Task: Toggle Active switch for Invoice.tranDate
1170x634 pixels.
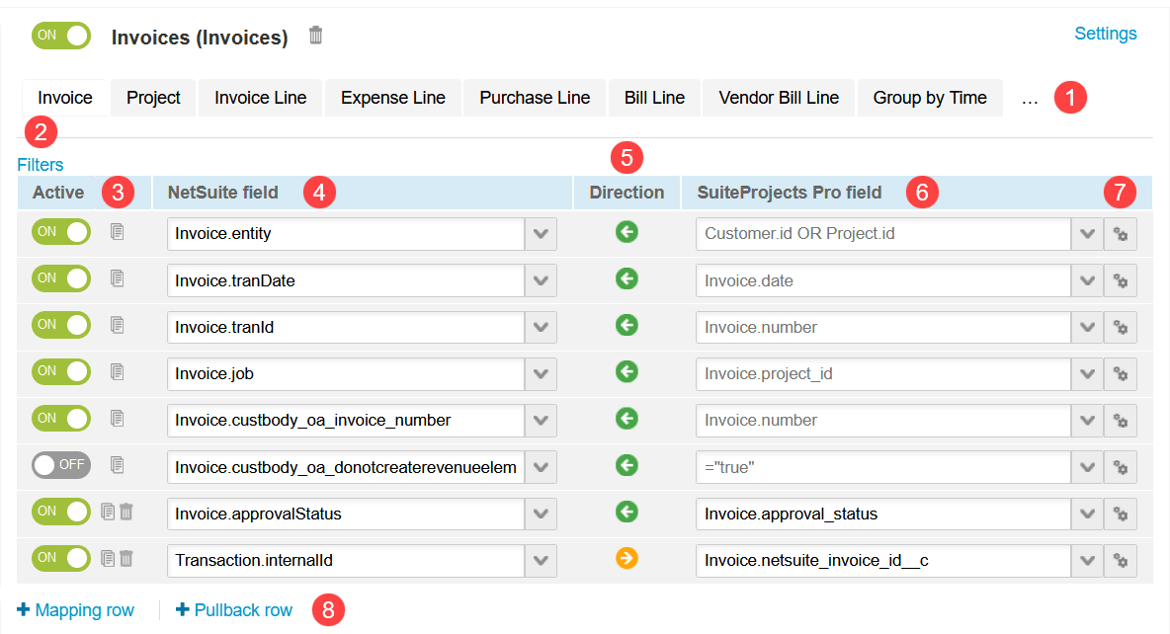Action: [x=61, y=278]
